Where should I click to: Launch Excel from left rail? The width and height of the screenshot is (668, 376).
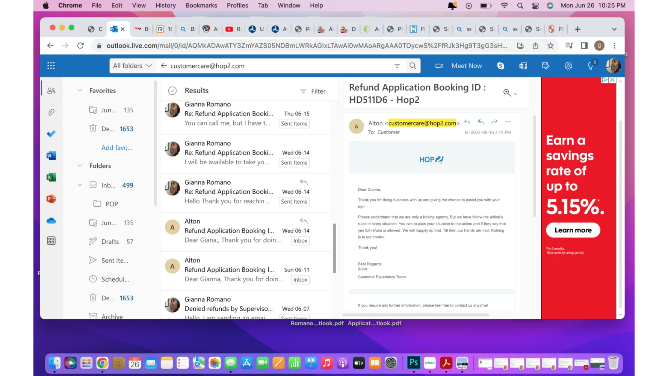tap(51, 177)
